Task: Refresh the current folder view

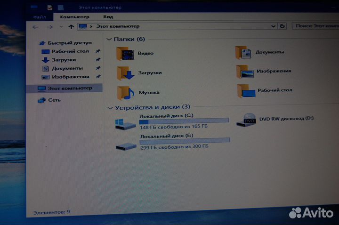Action: pyautogui.click(x=282, y=26)
